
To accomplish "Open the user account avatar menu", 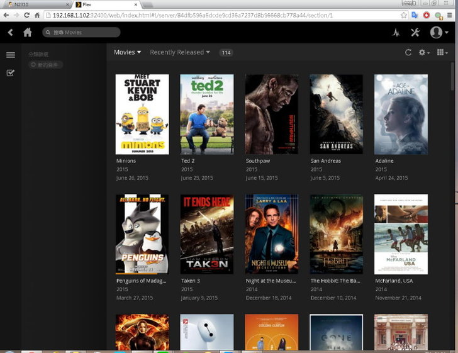I will coord(438,33).
